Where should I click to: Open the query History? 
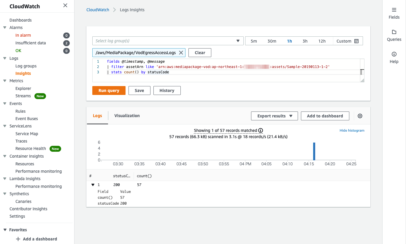tap(167, 91)
